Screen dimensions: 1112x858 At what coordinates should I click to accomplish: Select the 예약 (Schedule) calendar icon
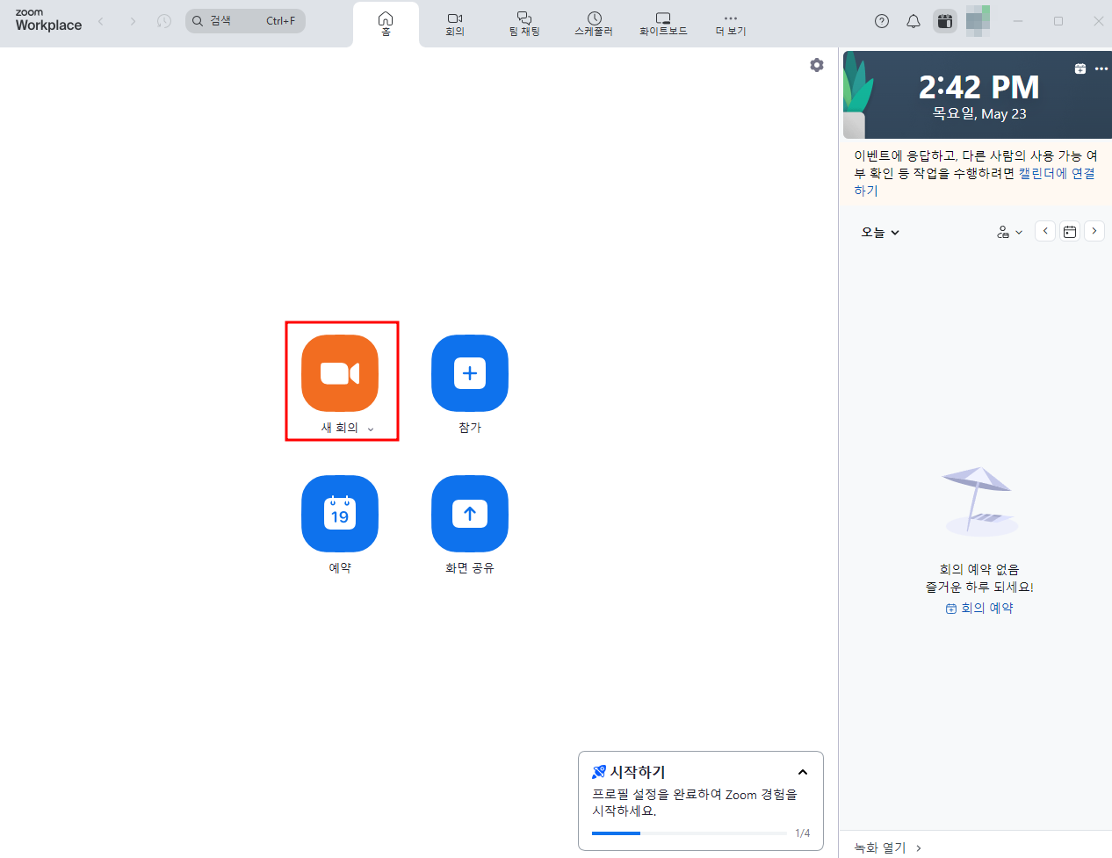coord(340,514)
